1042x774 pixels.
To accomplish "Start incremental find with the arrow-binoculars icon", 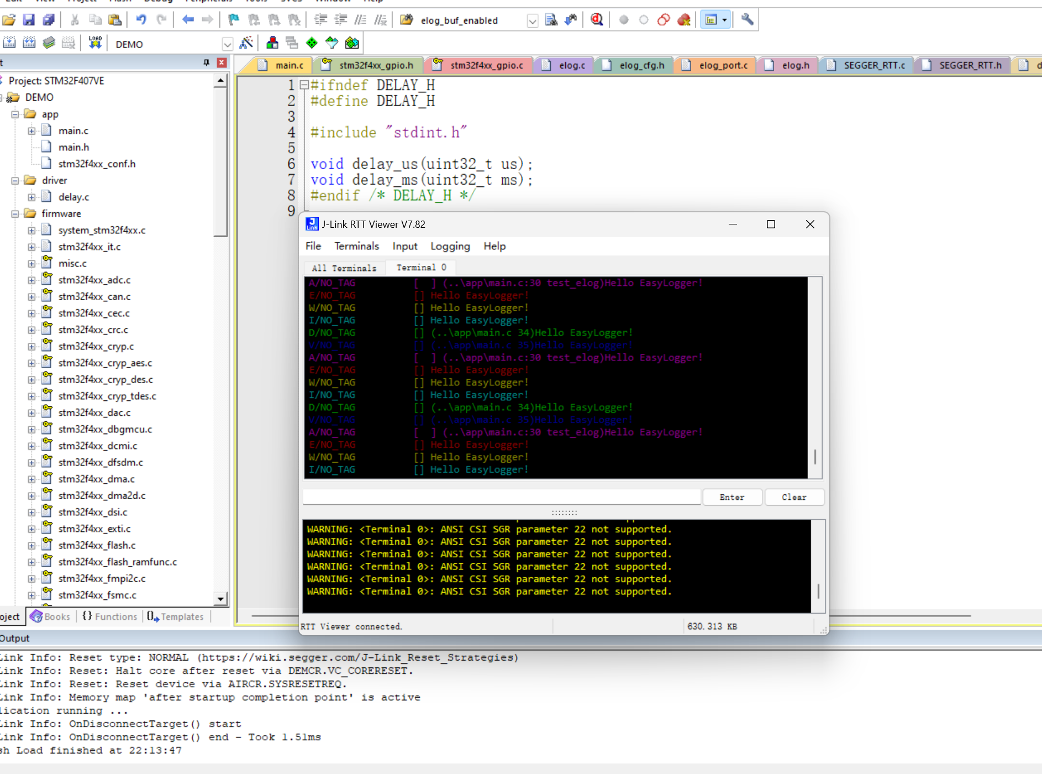I will coord(571,20).
